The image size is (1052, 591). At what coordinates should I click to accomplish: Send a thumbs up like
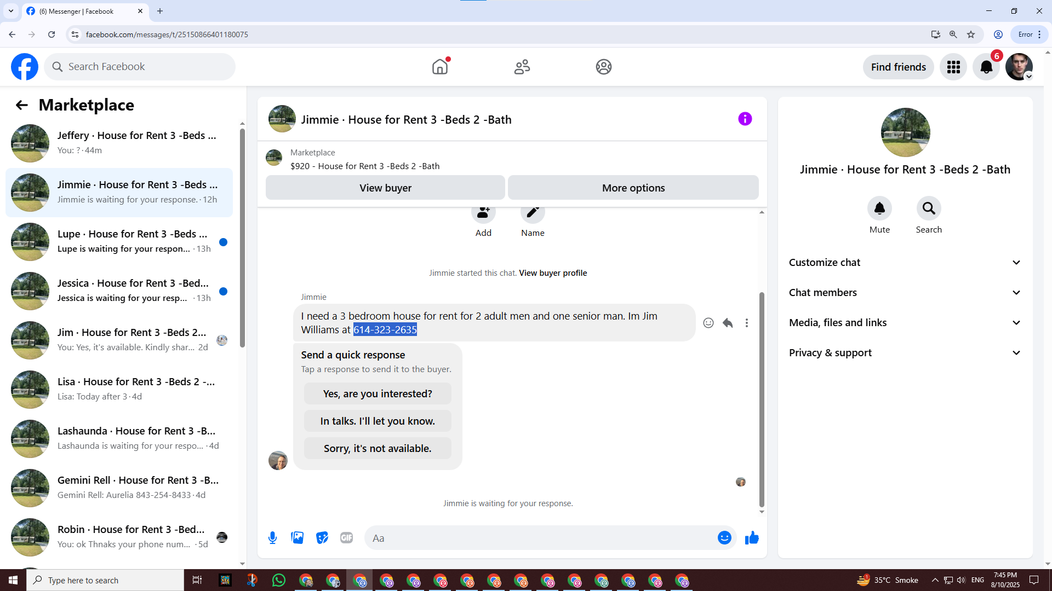(752, 538)
